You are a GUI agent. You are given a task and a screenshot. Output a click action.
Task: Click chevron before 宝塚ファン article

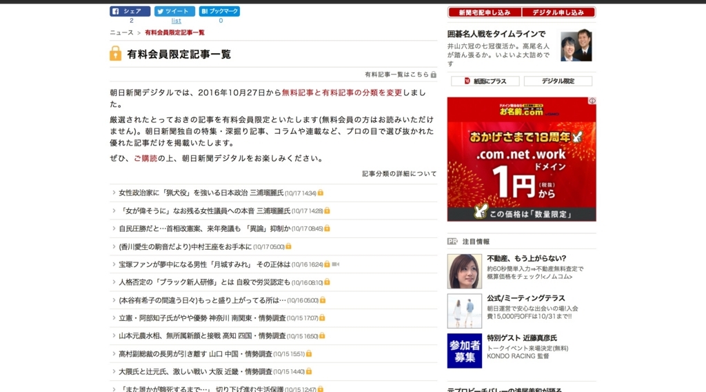coord(114,264)
